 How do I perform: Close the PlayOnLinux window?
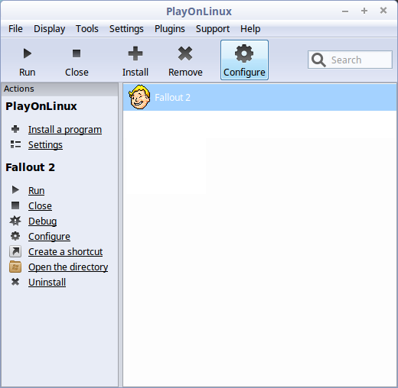click(383, 11)
